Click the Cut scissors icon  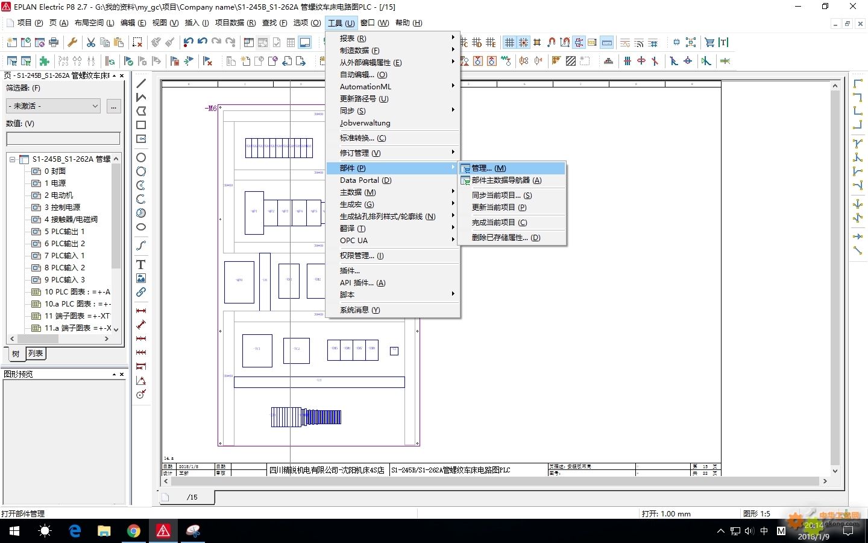click(91, 42)
